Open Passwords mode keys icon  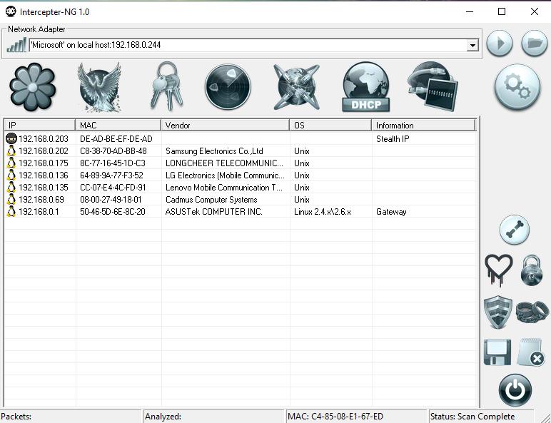[x=167, y=86]
